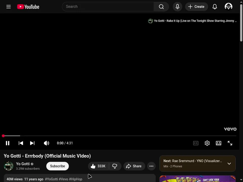This screenshot has width=243, height=182.
Task: Open notifications bell
Action: tap(215, 7)
